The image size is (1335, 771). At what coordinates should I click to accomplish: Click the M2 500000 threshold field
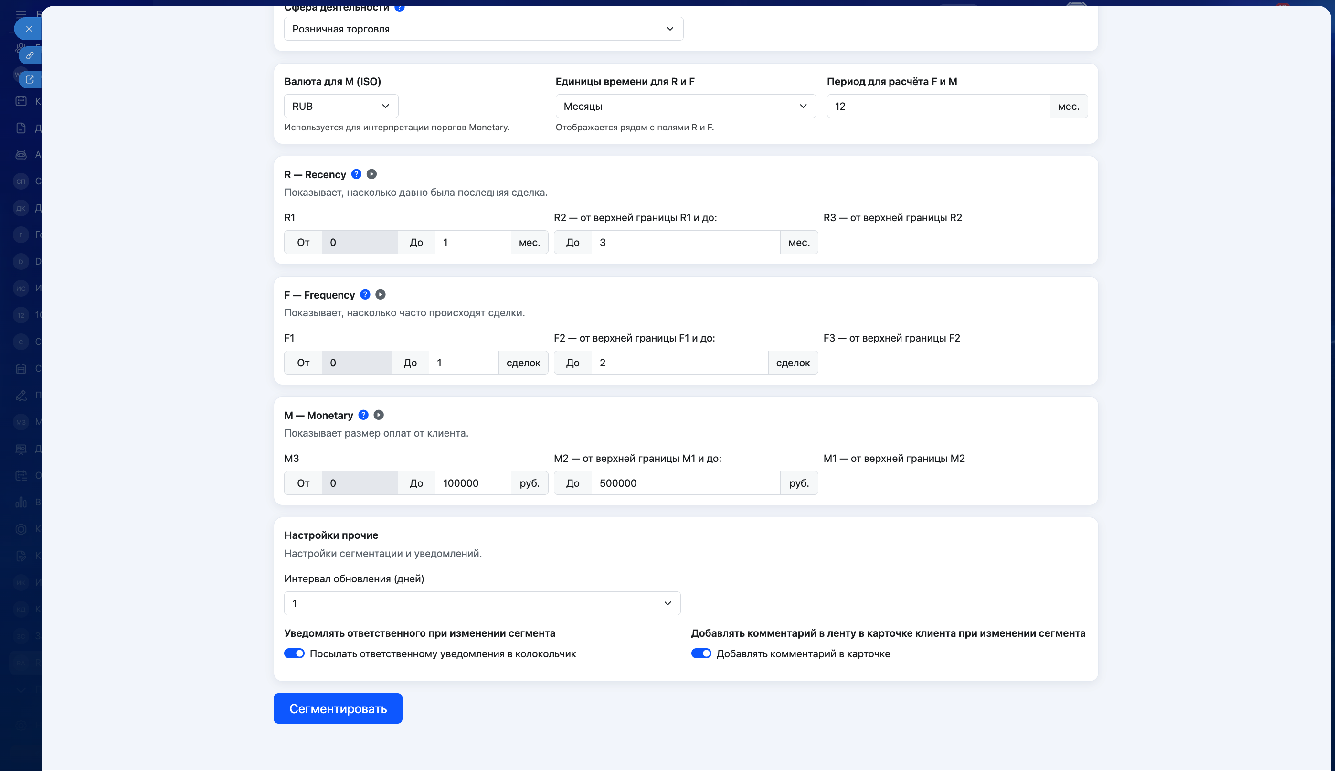coord(685,483)
